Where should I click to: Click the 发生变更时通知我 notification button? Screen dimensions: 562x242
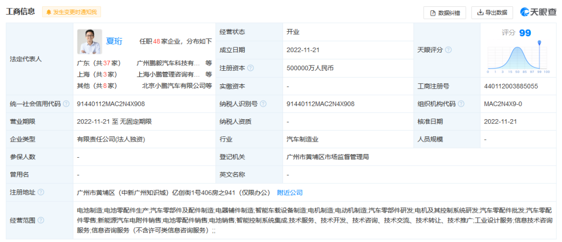[71, 12]
